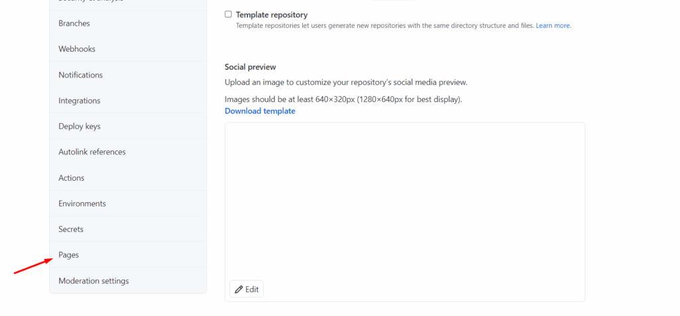Click the Template repository label text
This screenshot has width=680, height=316.
click(272, 15)
